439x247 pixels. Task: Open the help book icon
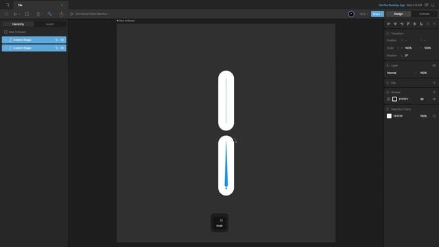(x=427, y=5)
